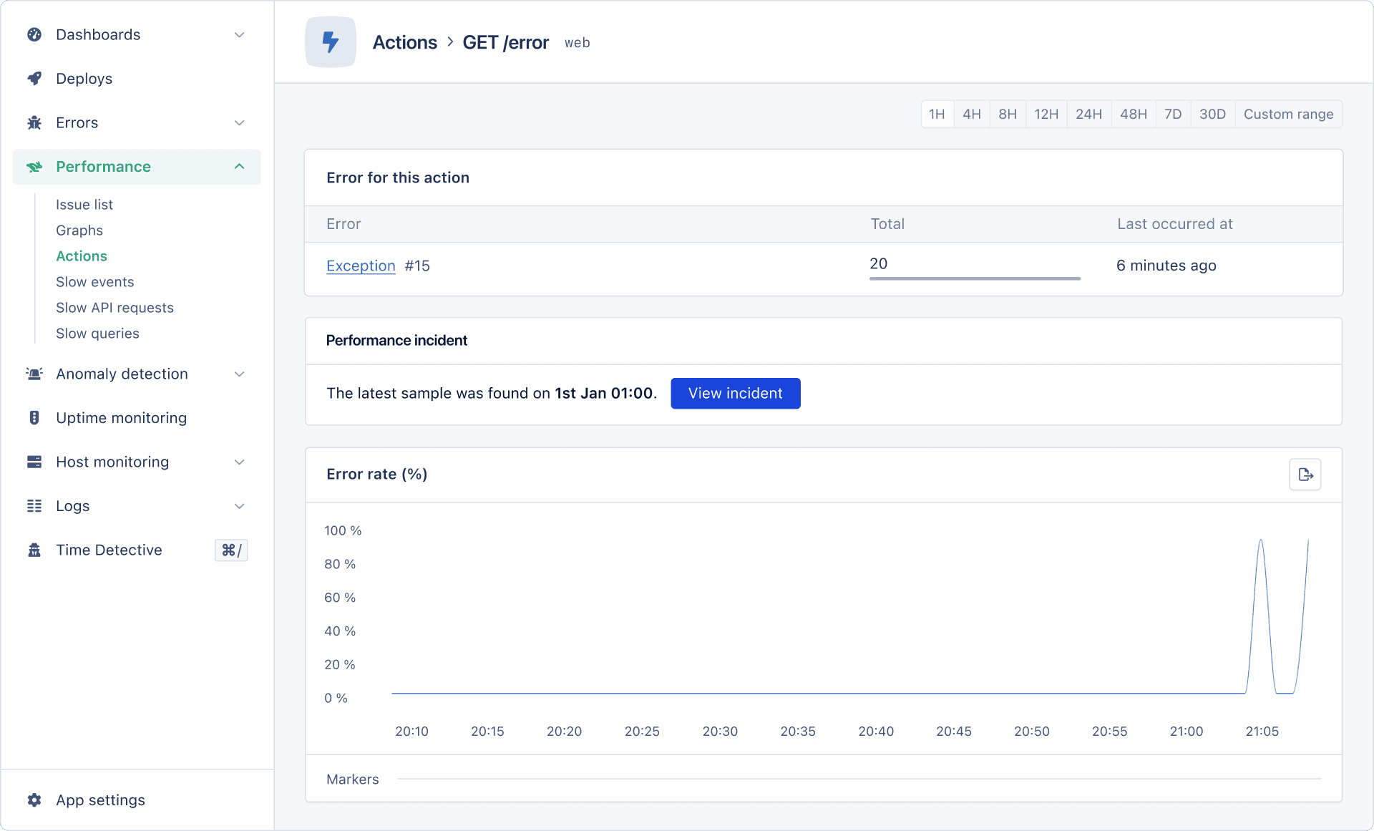Open Issue list under Performance
The image size is (1374, 831).
84,205
